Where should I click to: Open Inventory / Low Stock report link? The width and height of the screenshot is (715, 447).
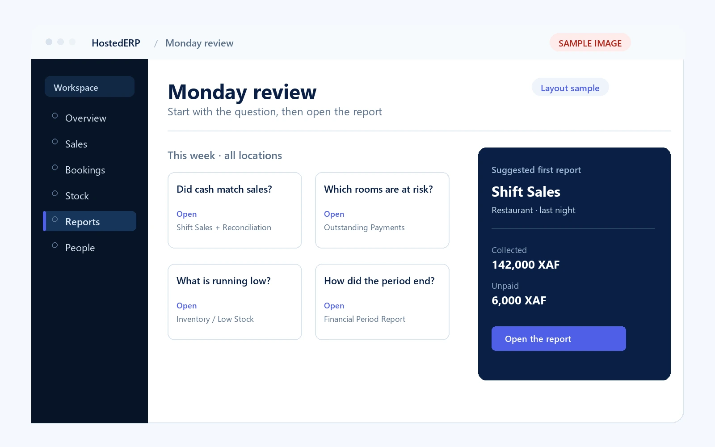pyautogui.click(x=186, y=306)
